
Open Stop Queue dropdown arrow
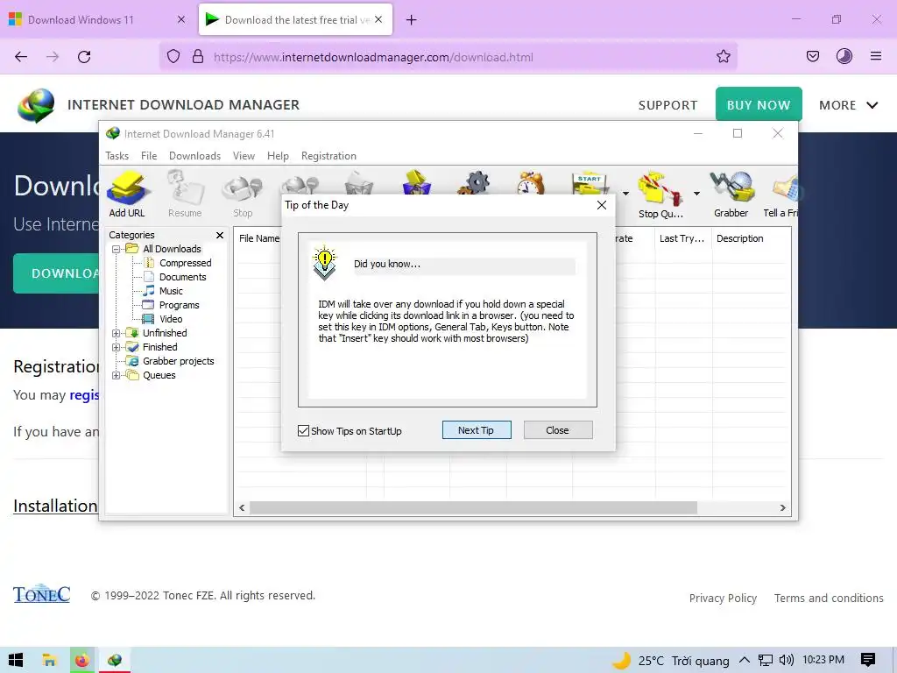[696, 194]
